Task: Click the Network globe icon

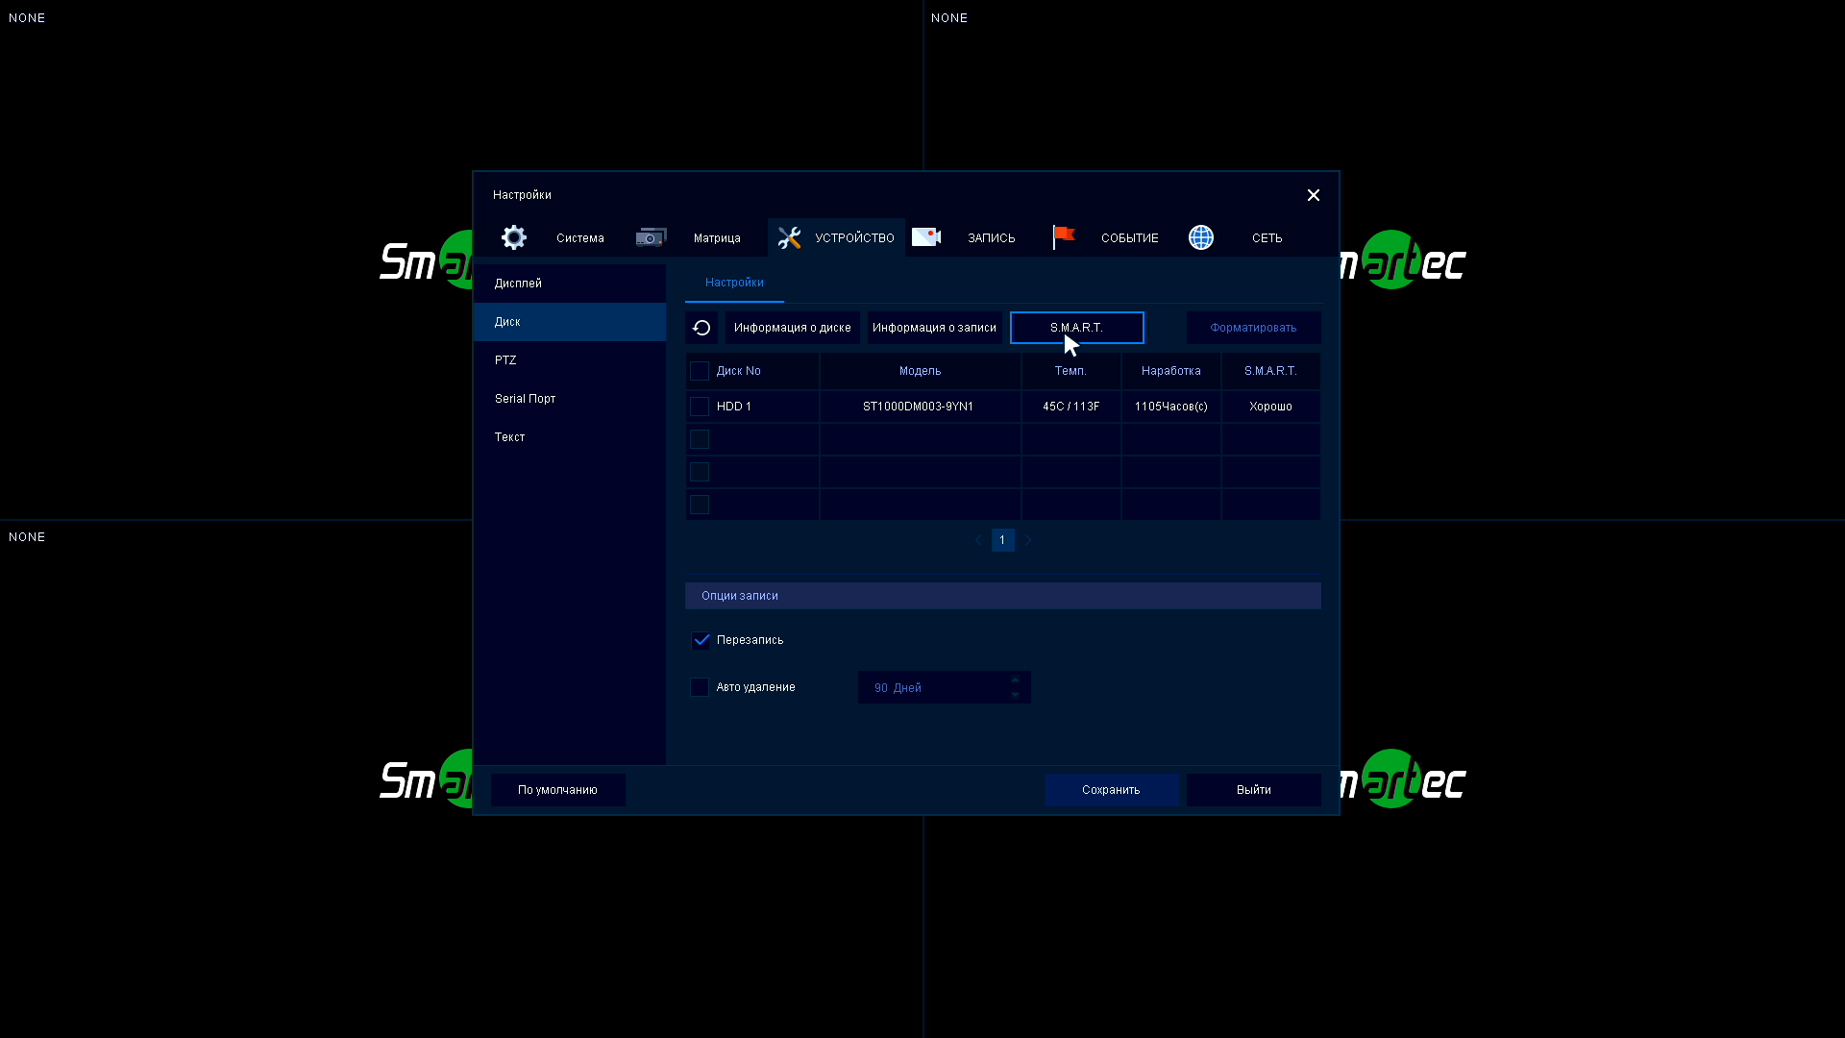Action: coord(1200,237)
